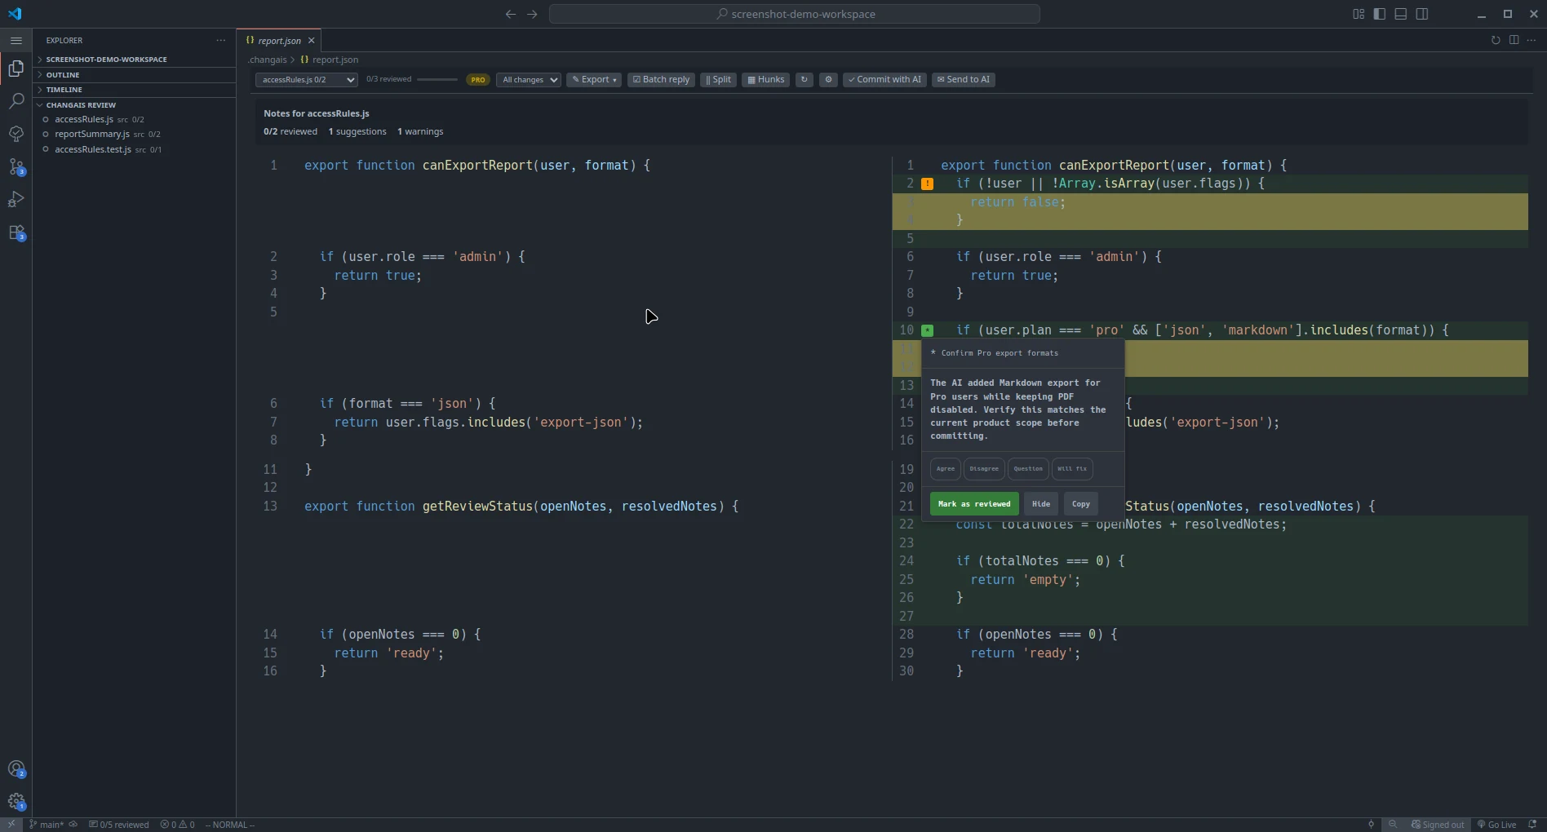Select the Will fix reply chip

click(1072, 469)
